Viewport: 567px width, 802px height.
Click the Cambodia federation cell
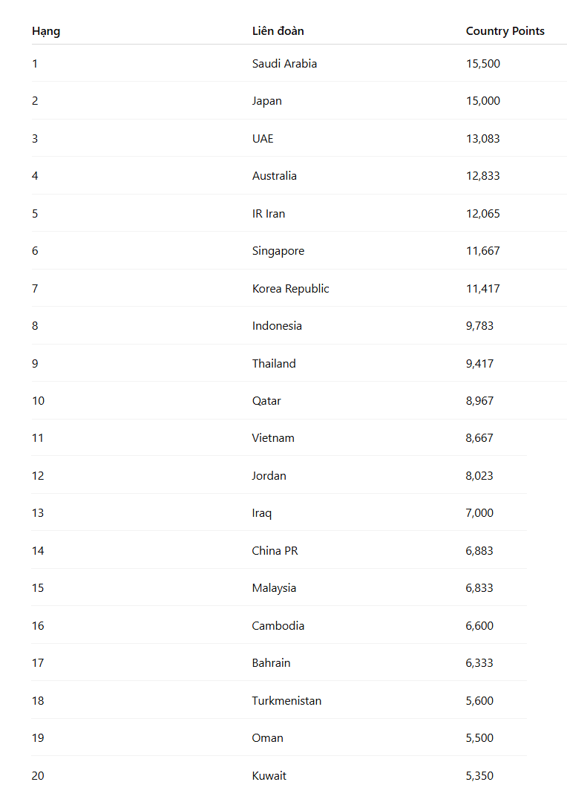(278, 626)
